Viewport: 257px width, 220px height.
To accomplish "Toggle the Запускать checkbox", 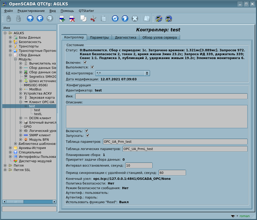I will pyautogui.click(x=88, y=136).
